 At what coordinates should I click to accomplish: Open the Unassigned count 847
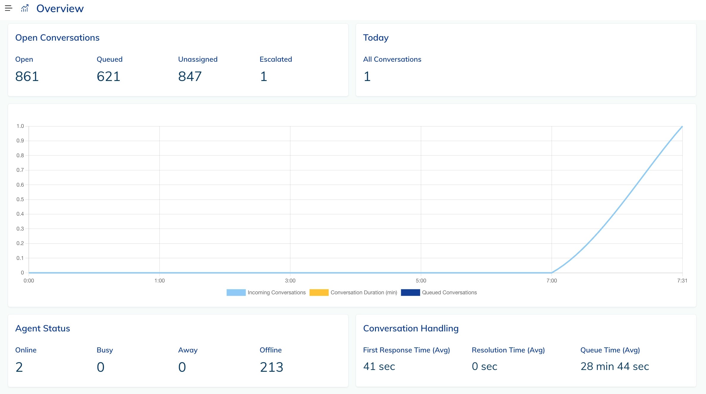pos(190,77)
